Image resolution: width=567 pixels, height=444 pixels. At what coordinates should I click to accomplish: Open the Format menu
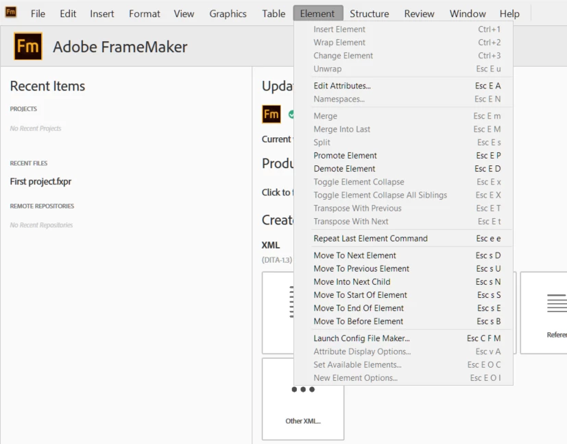(144, 14)
